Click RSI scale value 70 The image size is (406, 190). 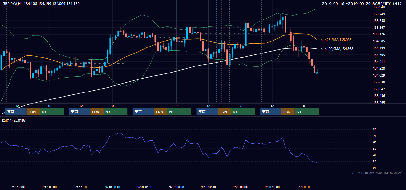click(375, 136)
